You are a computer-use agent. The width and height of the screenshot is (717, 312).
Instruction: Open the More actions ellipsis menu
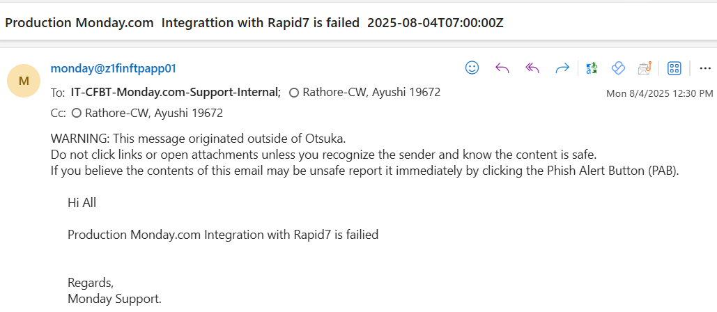pyautogui.click(x=704, y=68)
